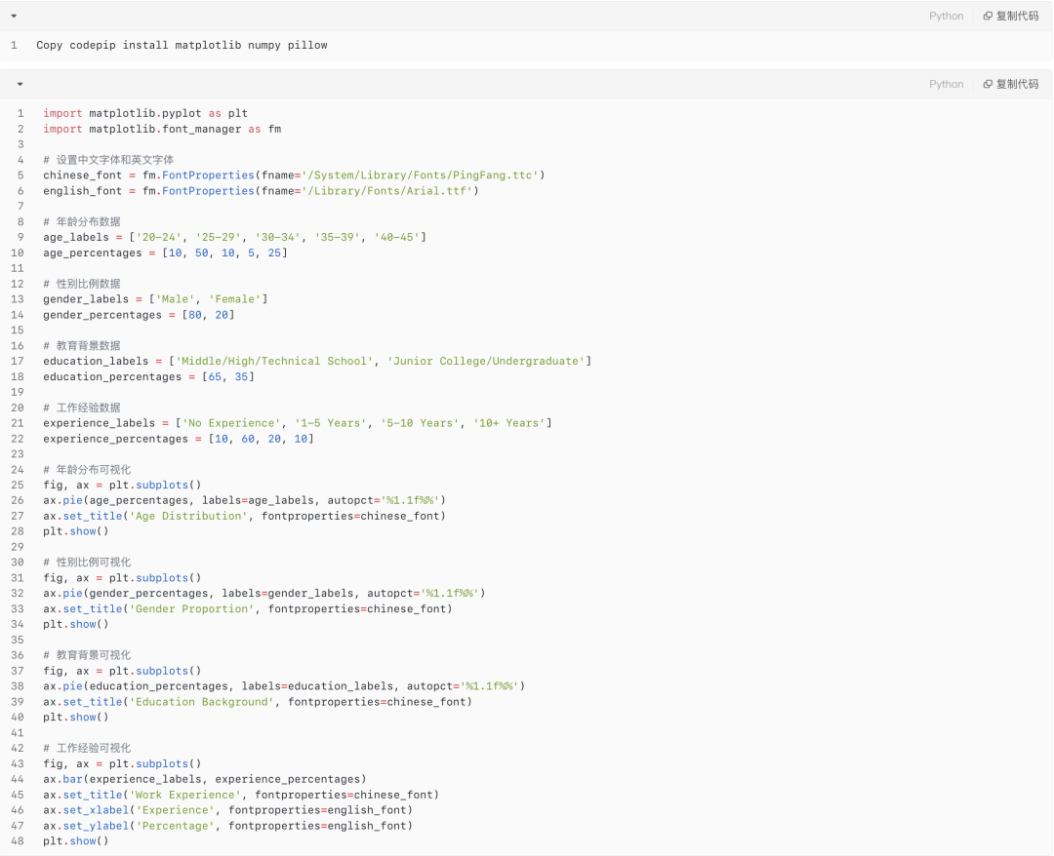This screenshot has height=856, width=1054.
Task: Click the comment '# 教育背景可视化'
Action: click(87, 655)
